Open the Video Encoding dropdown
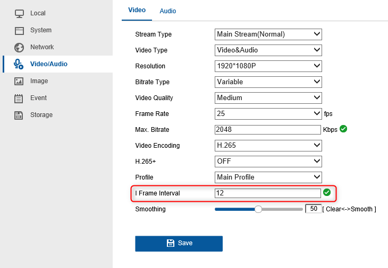 (x=268, y=146)
